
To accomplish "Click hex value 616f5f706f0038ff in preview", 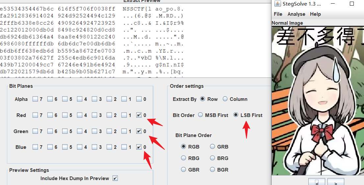I will (x=86, y=9).
